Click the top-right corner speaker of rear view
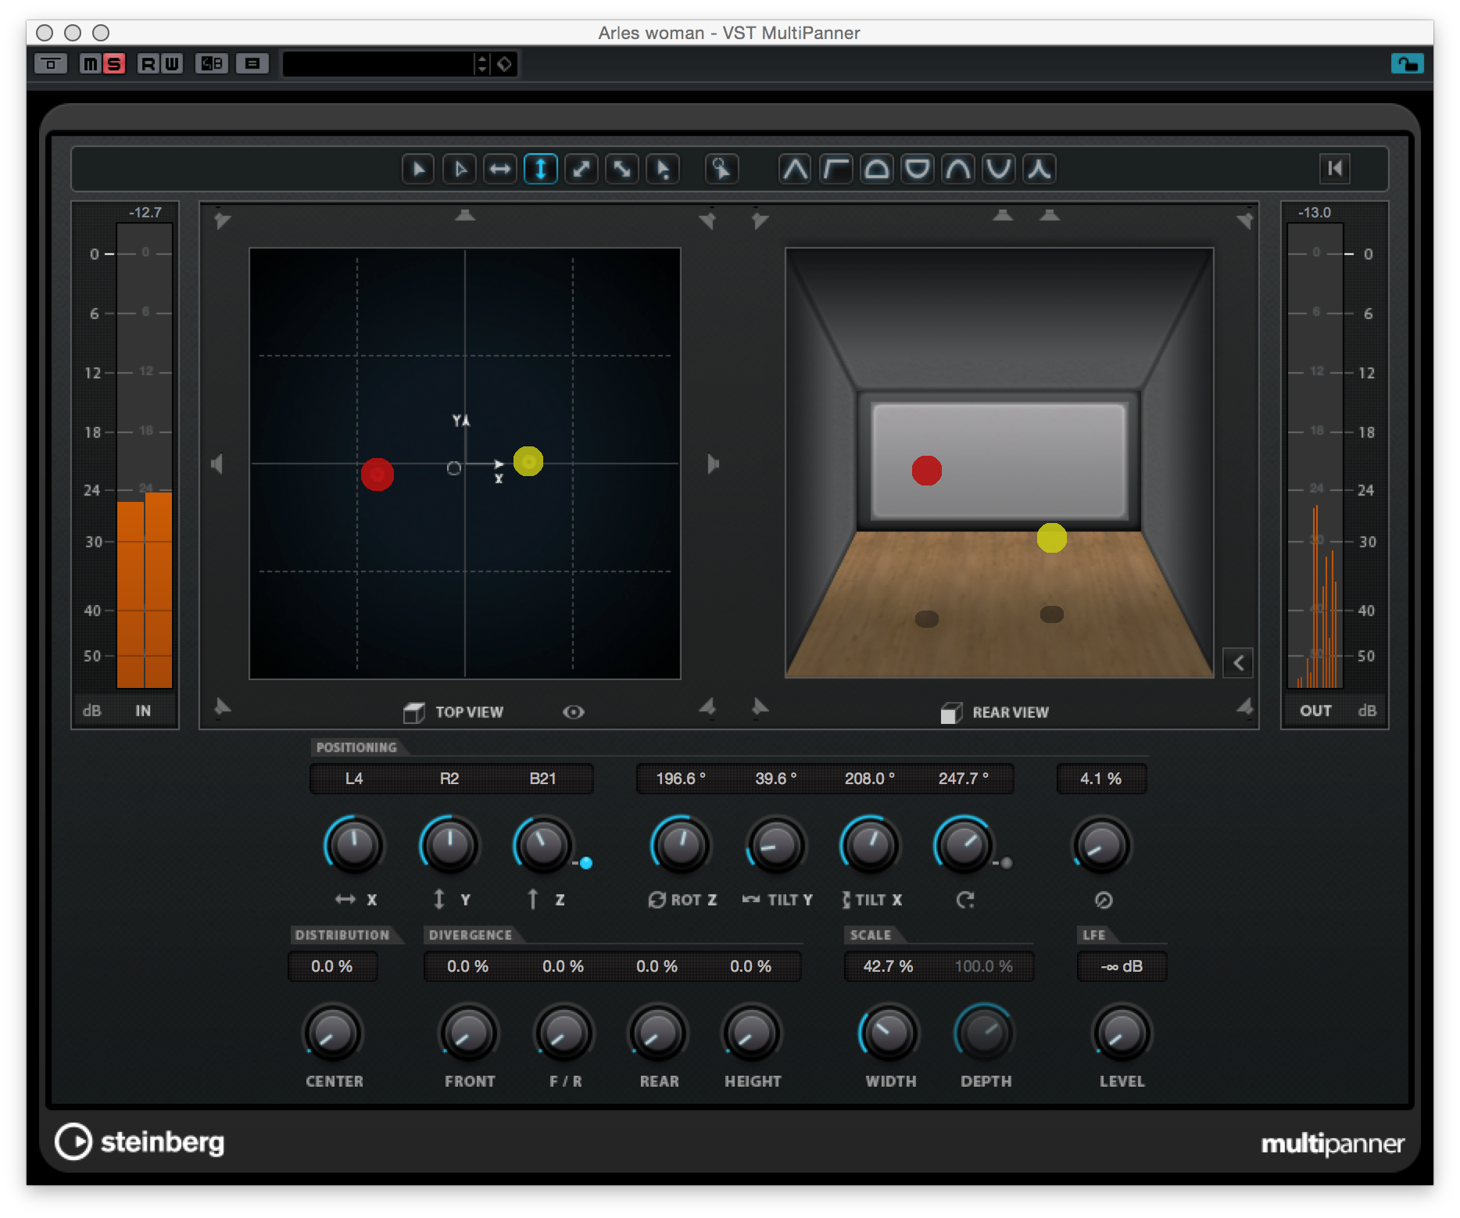1460x1218 pixels. click(1245, 220)
